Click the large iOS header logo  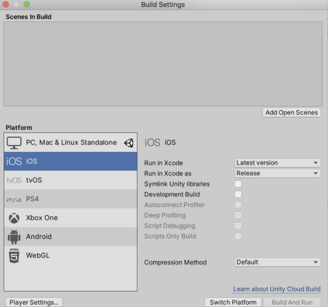click(x=152, y=142)
